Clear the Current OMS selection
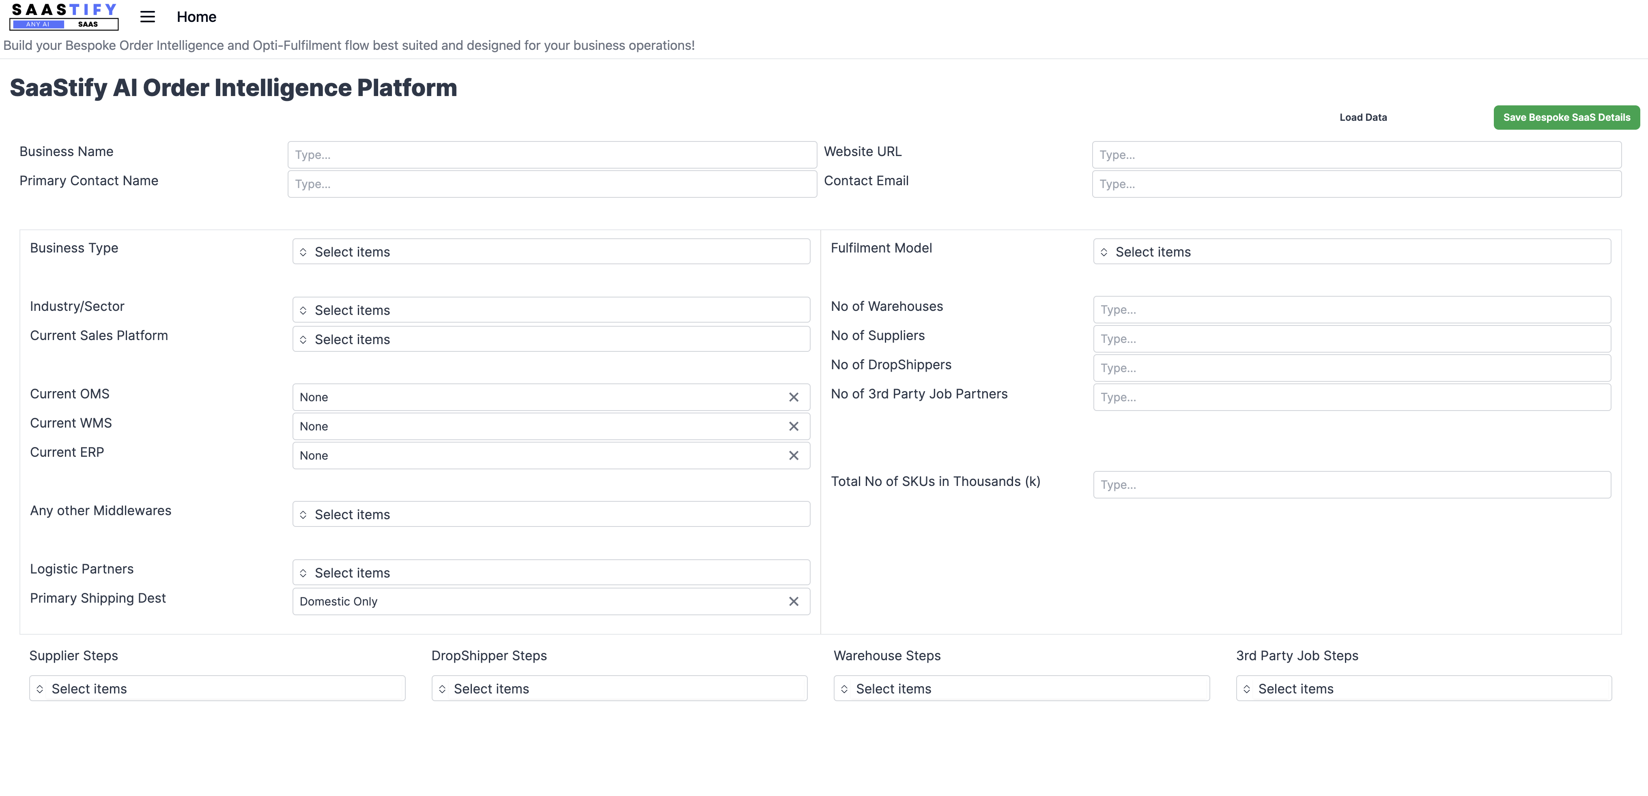Viewport: 1648px width, 796px height. [x=793, y=397]
